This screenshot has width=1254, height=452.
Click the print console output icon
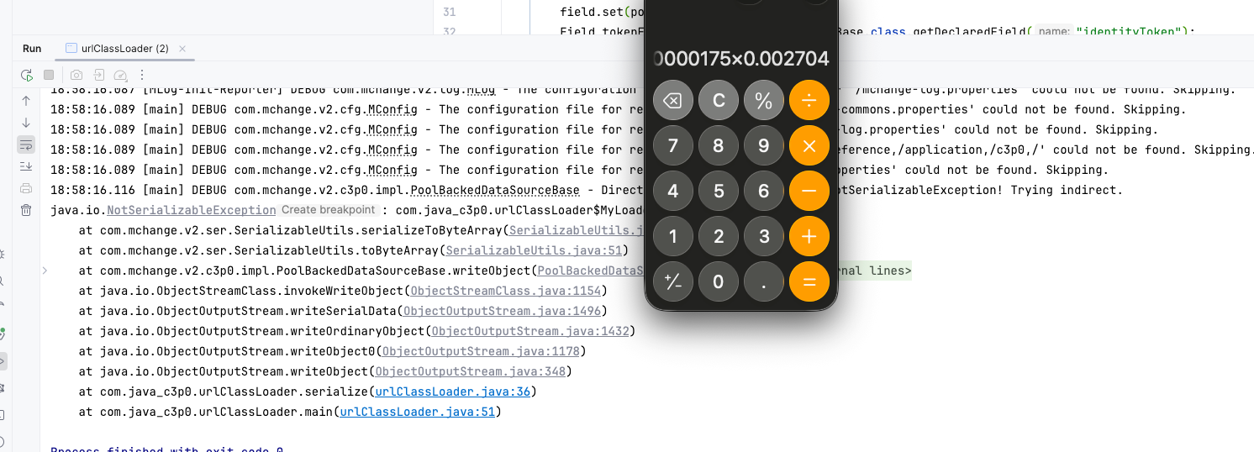[x=26, y=188]
